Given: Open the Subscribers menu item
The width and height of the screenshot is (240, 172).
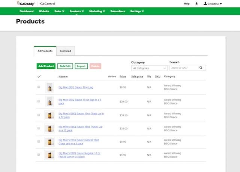Looking at the screenshot, I should (x=118, y=11).
